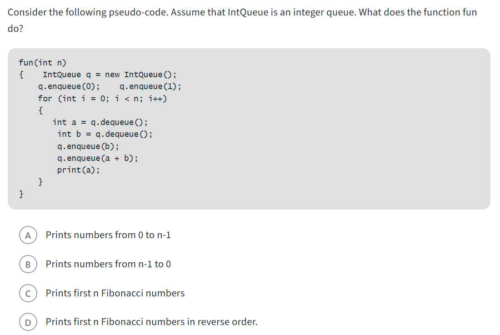Click the 'fun(int n)' function header line
This screenshot has width=500, height=335.
43,63
